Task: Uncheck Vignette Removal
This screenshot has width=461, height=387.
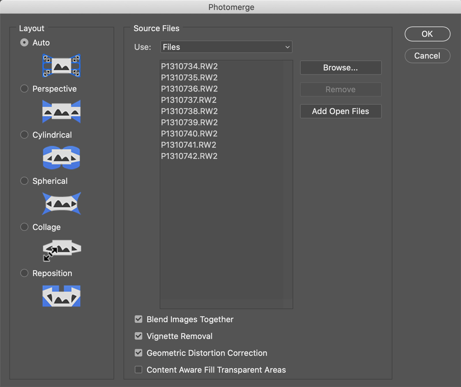Action: [x=139, y=336]
